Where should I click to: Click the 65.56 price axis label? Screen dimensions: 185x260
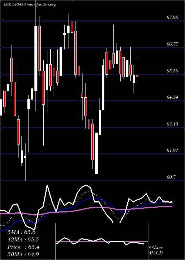click(x=172, y=71)
